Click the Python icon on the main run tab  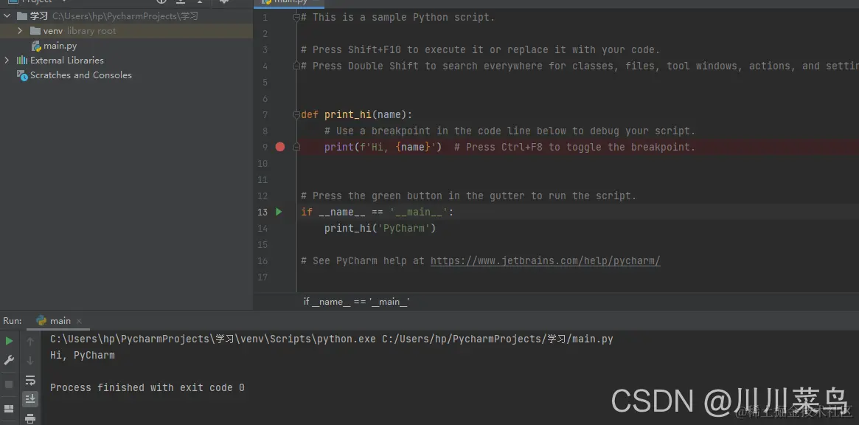click(x=41, y=321)
